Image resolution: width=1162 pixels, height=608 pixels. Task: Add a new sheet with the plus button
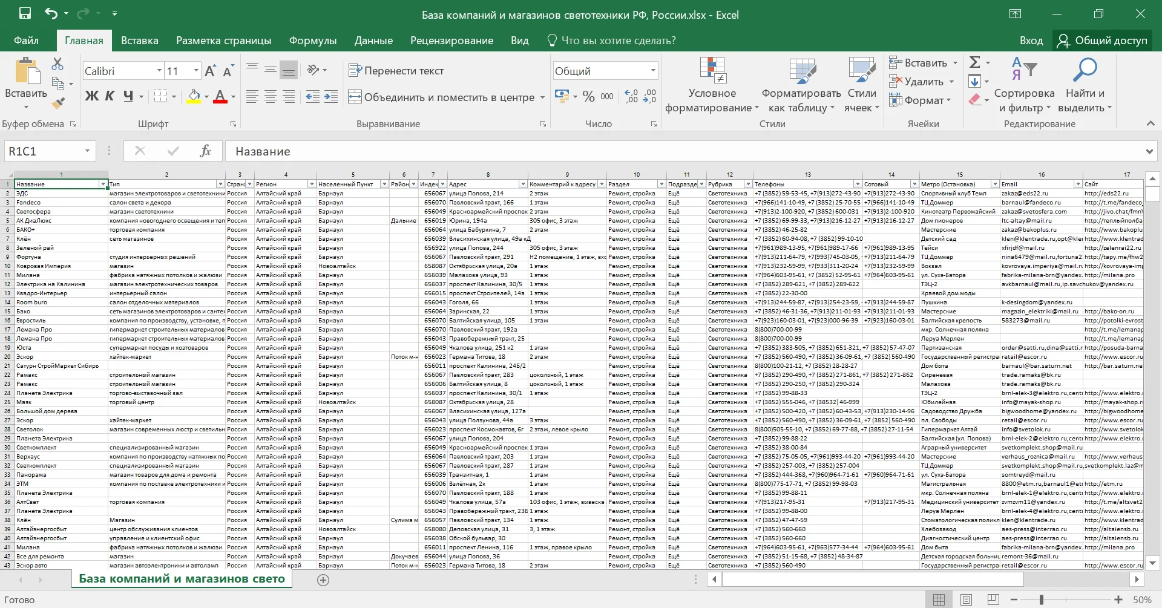pos(323,580)
